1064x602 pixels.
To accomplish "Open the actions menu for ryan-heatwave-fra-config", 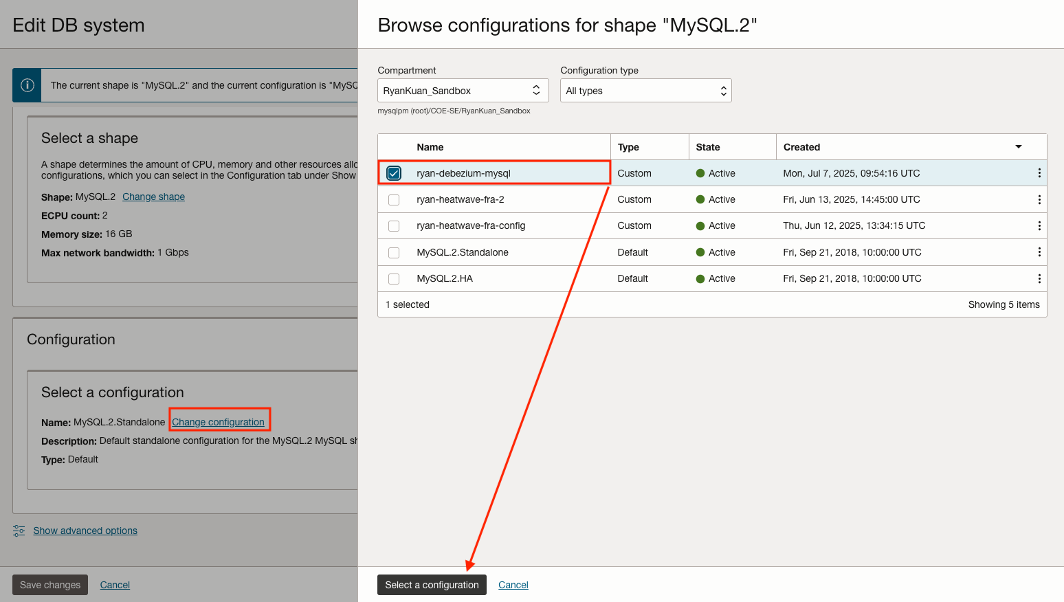I will coord(1039,225).
